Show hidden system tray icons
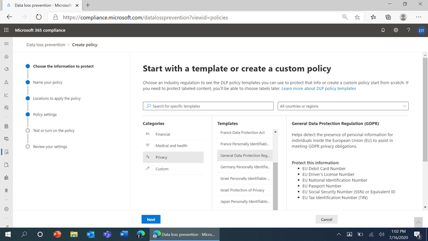 tap(339, 234)
